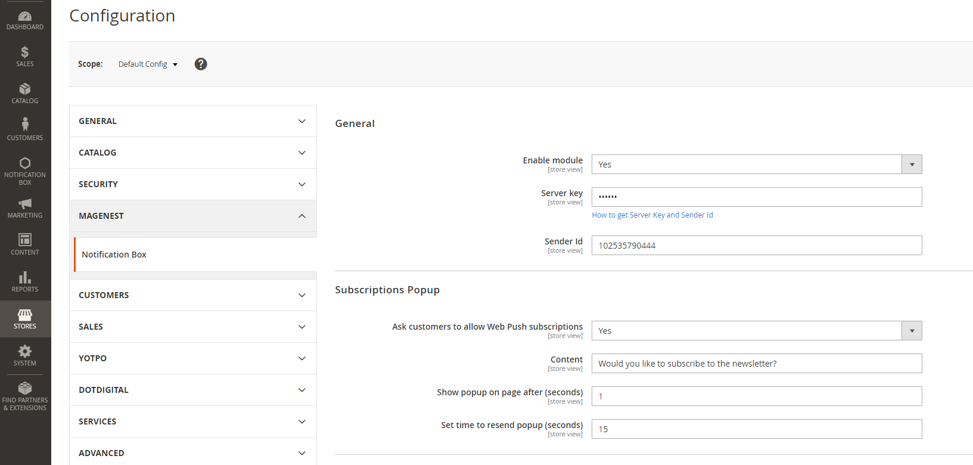
Task: Click the scope help question mark icon
Action: coord(201,64)
